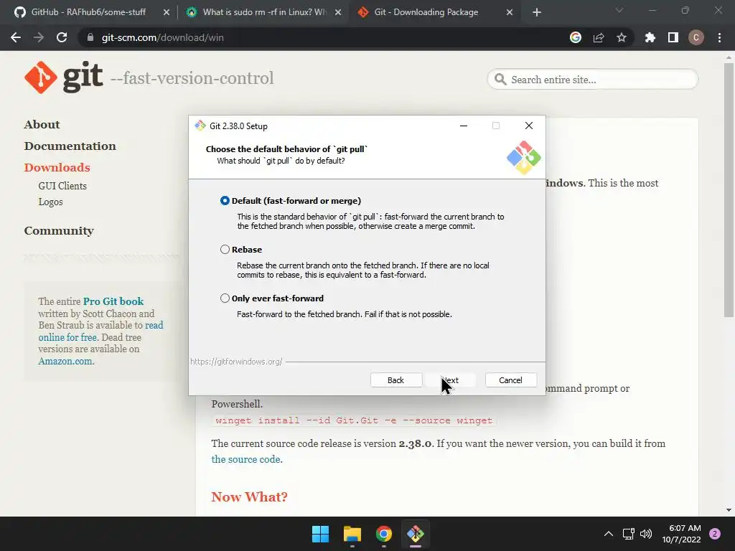The width and height of the screenshot is (735, 551).
Task: Open the Windows Start menu
Action: (321, 534)
